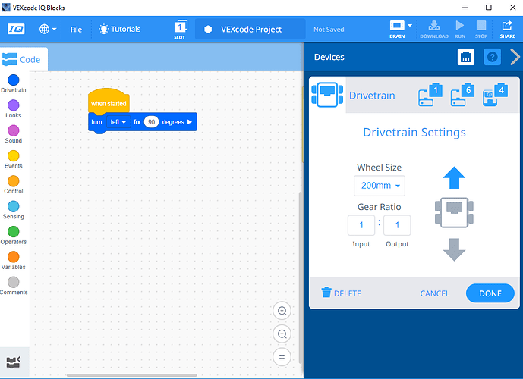Select the Sound block category
This screenshot has height=379, width=523.
coord(14,134)
